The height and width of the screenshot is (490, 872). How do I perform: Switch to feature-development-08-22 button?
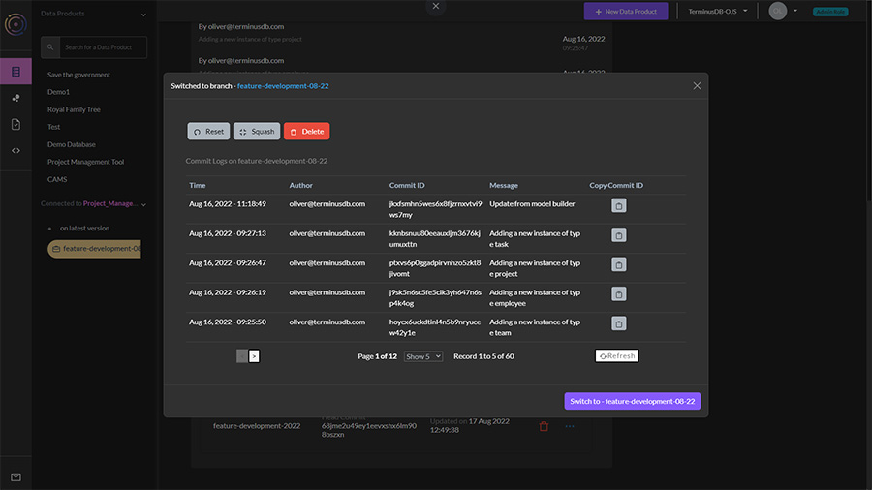pyautogui.click(x=633, y=401)
